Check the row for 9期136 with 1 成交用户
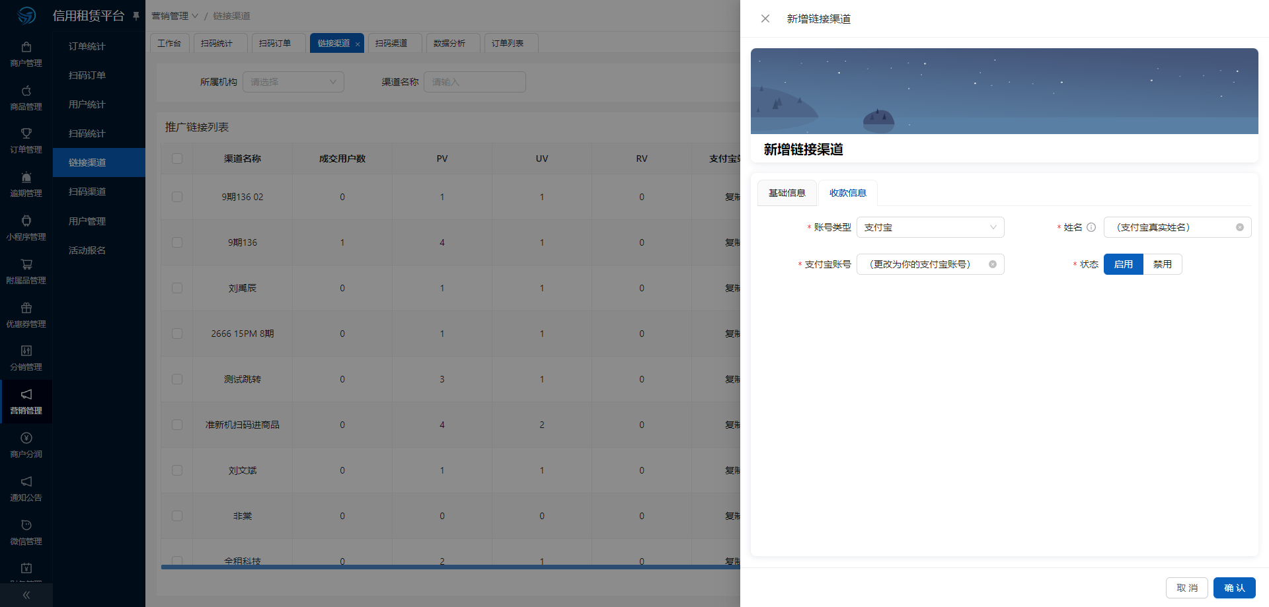Viewport: 1269px width, 607px height. click(x=177, y=242)
